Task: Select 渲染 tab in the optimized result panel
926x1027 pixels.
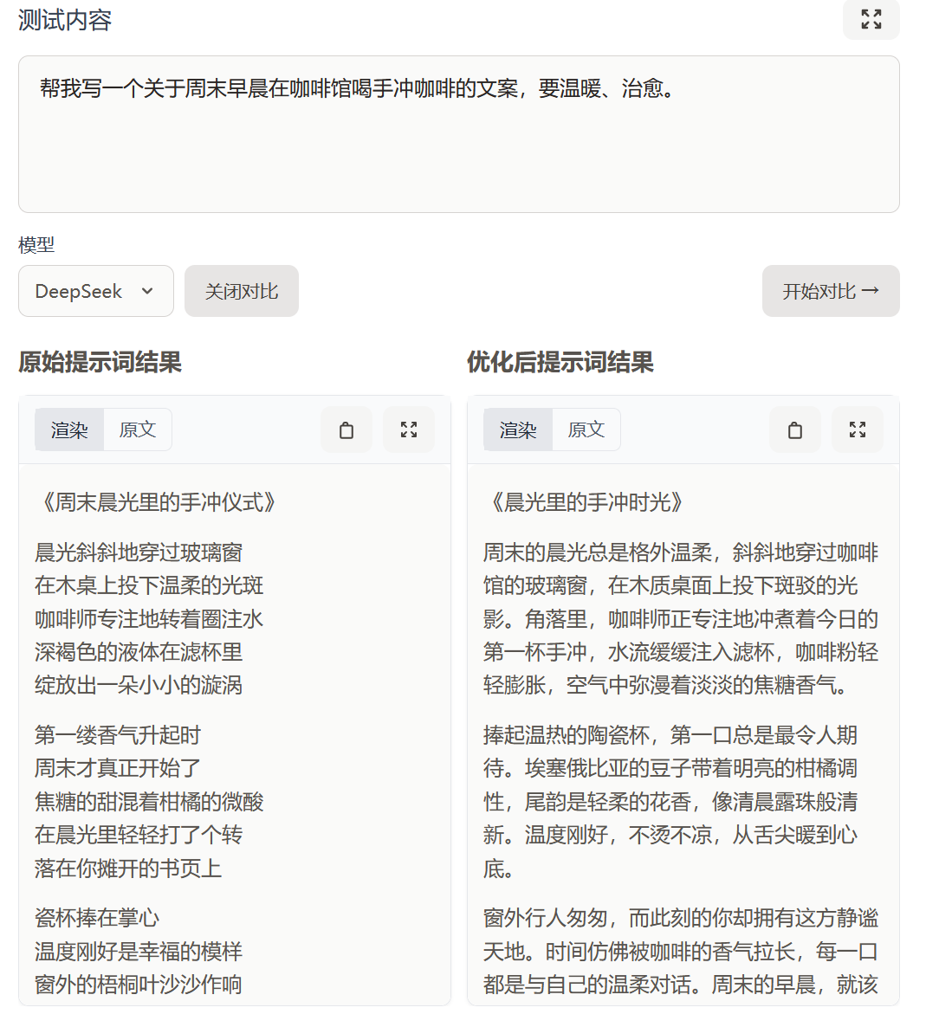Action: [x=517, y=429]
